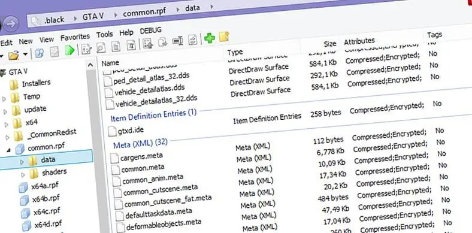Expand the _CommonRedist folder in tree
This screenshot has width=472, height=233.
tap(8, 138)
